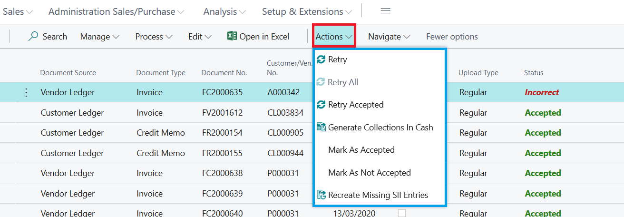This screenshot has height=217, width=624.
Task: Expand the Process dropdown
Action: (154, 37)
